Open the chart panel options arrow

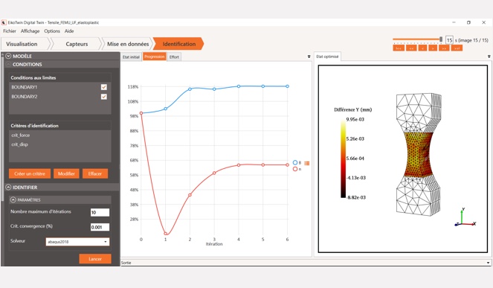point(309,57)
